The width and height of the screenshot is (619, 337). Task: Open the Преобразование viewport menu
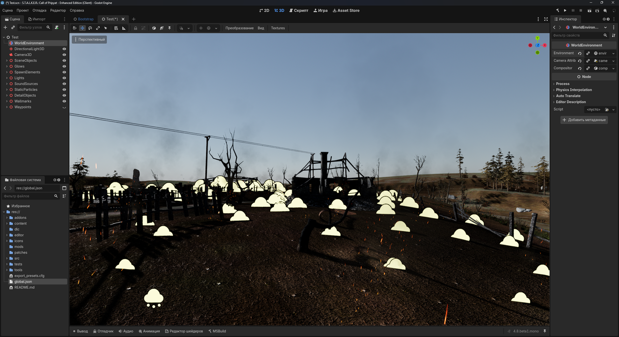point(239,28)
